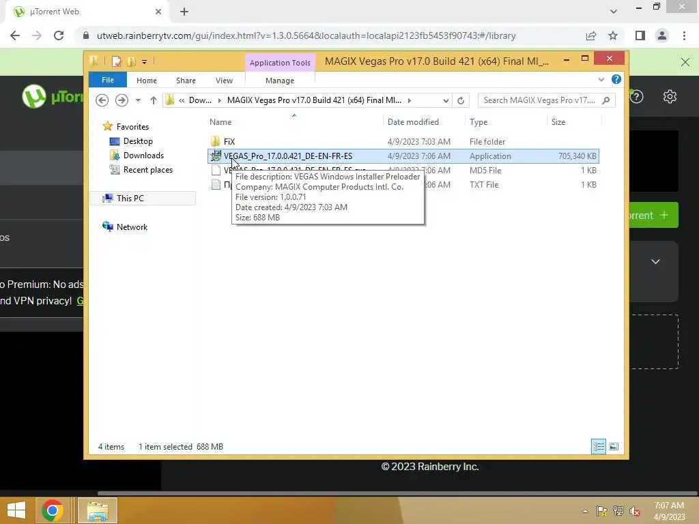Refresh the Explorer folder view

point(461,101)
